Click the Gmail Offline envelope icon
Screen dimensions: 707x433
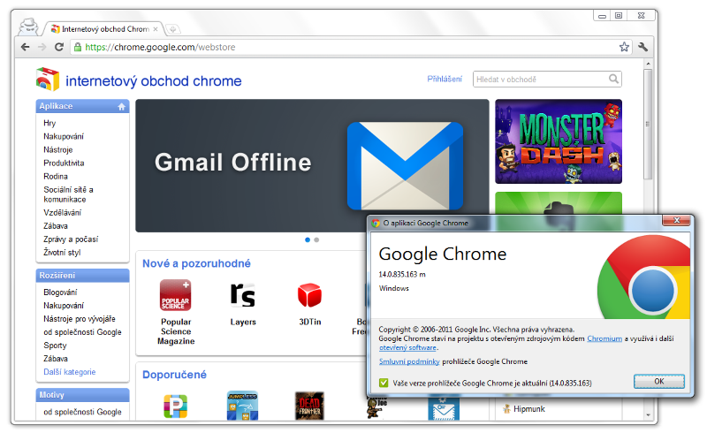(x=405, y=165)
